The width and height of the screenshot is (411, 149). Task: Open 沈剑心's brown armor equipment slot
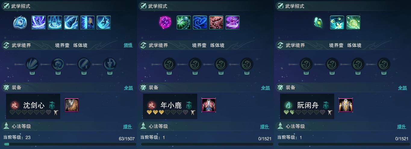point(72,105)
